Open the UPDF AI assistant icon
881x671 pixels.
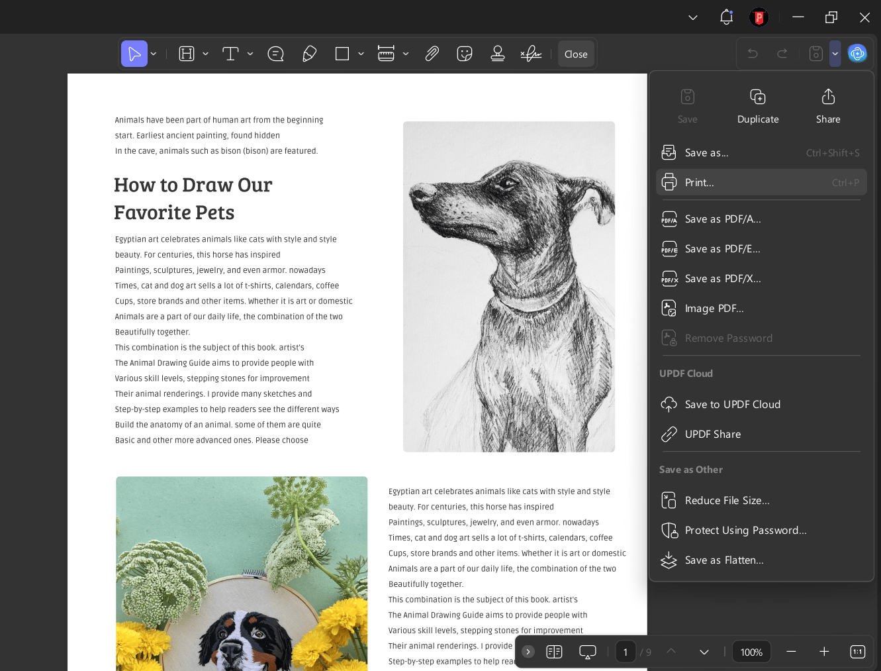click(857, 54)
